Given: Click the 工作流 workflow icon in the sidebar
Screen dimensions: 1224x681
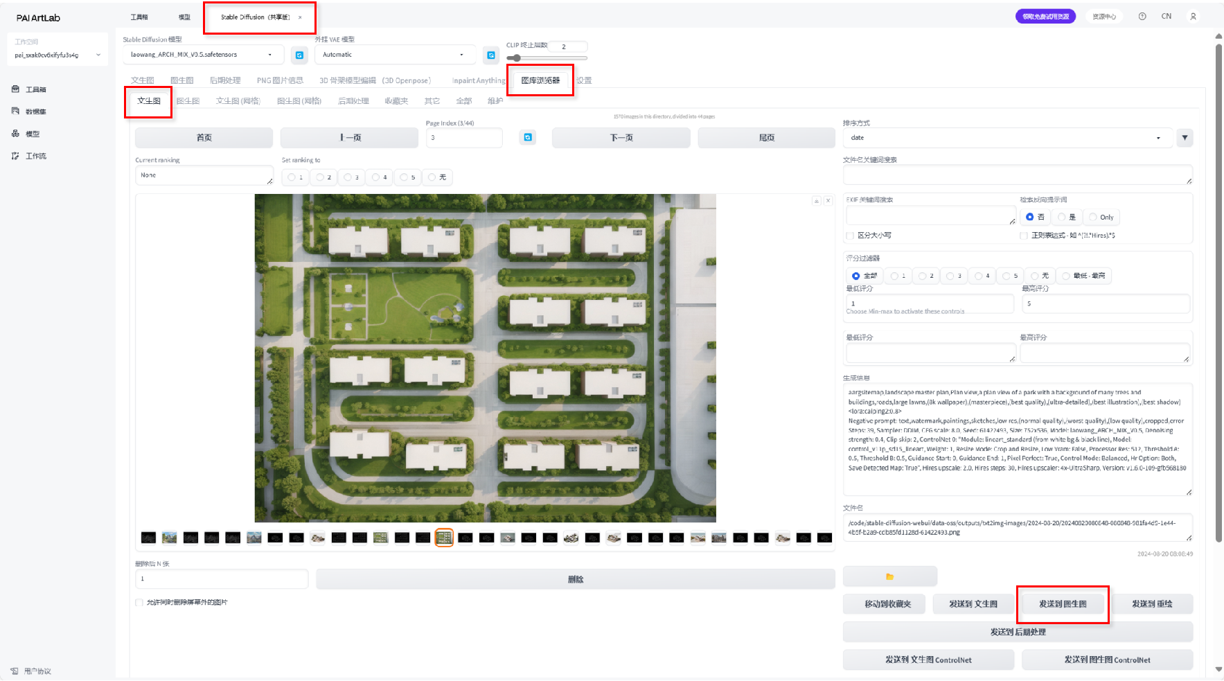Looking at the screenshot, I should (x=15, y=156).
